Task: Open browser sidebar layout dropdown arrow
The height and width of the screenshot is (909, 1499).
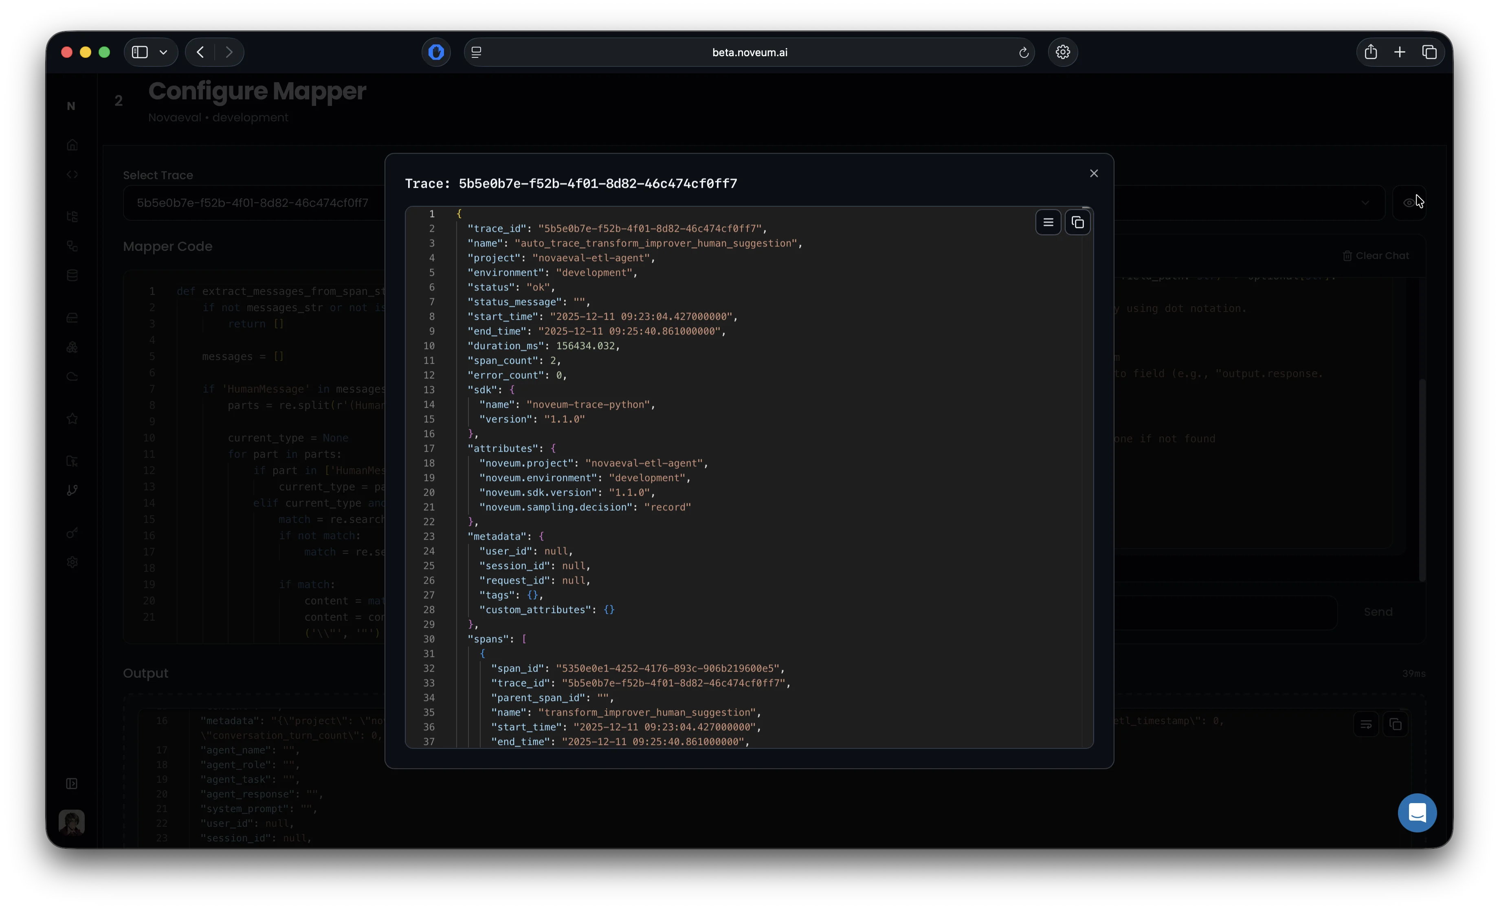Action: point(163,52)
